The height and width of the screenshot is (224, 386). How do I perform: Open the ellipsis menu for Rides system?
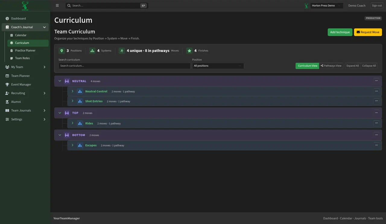pyautogui.click(x=376, y=123)
